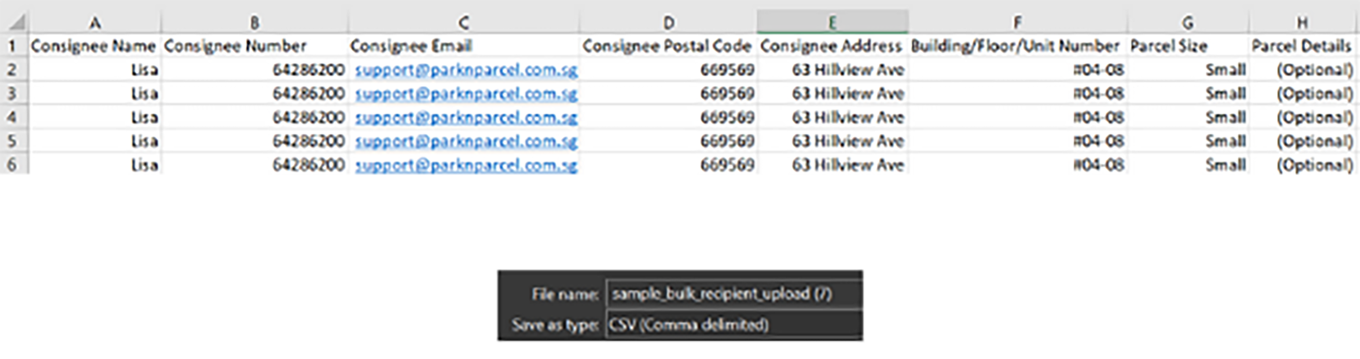
Task: Select column H header
Action: point(1302,23)
